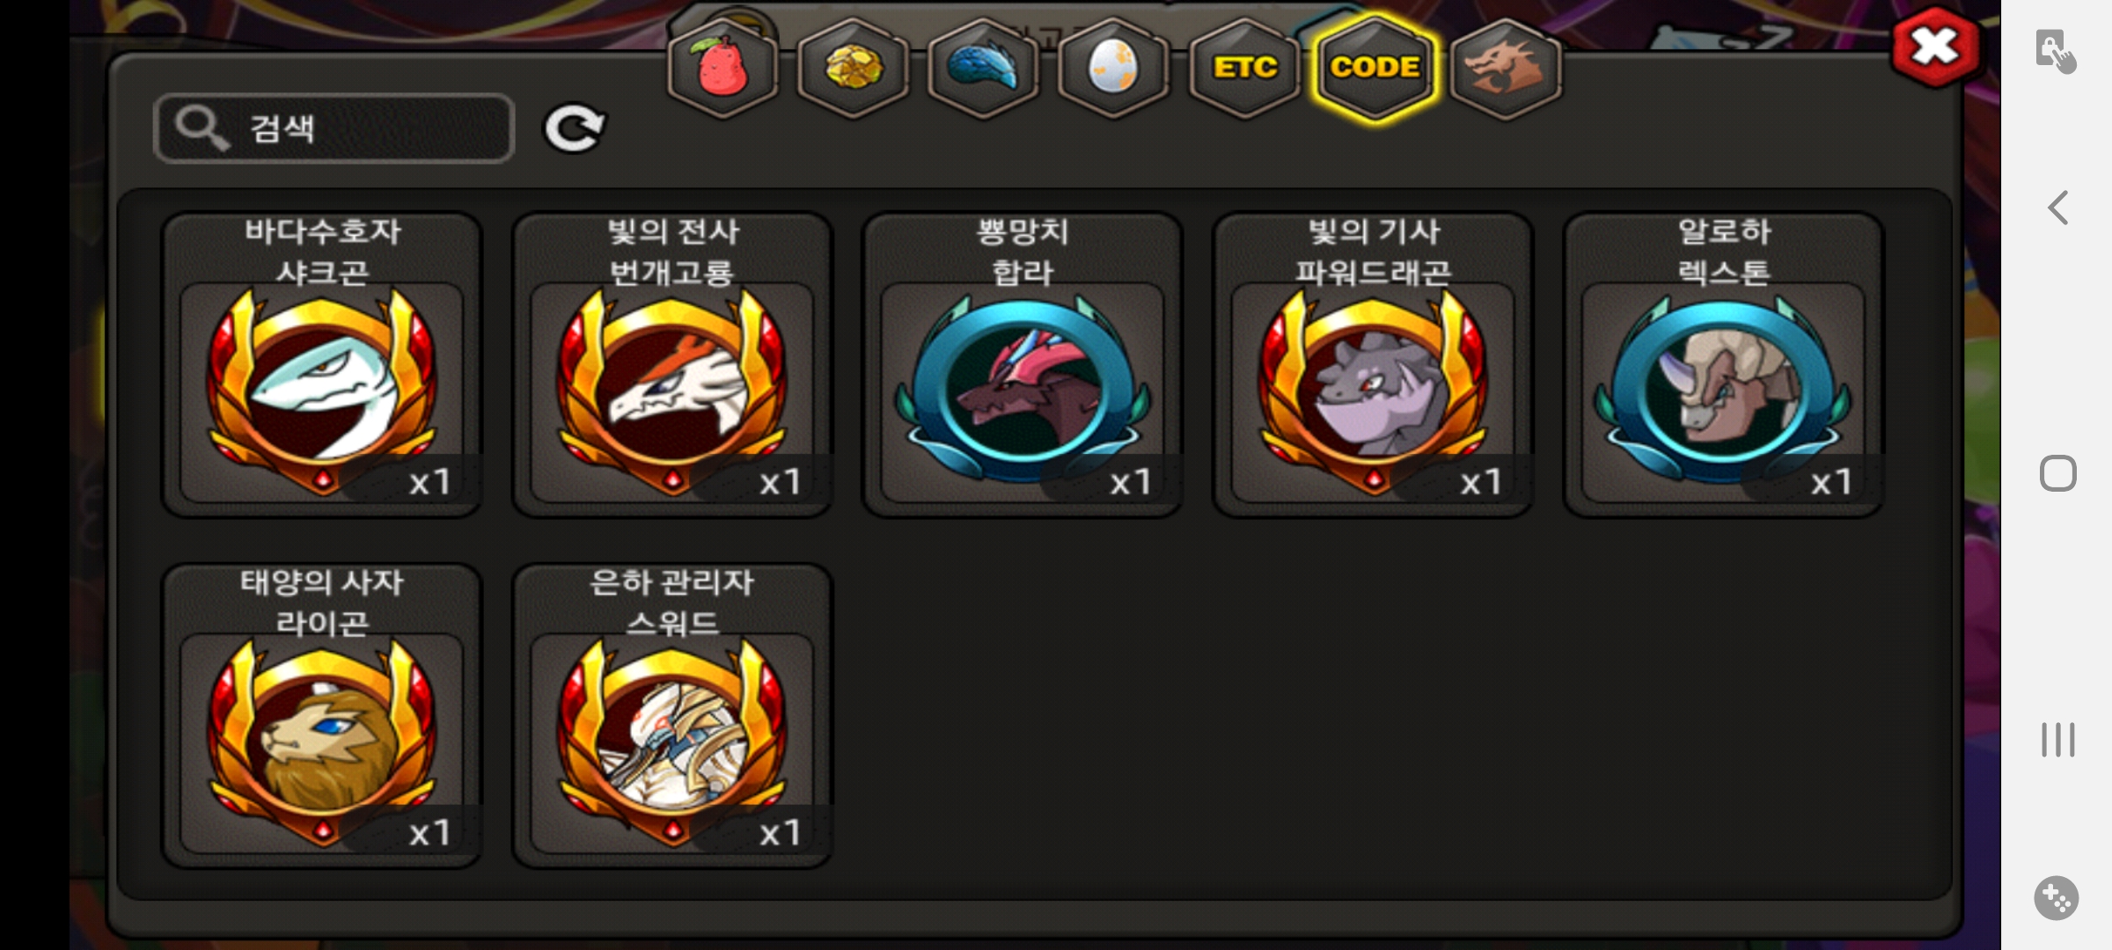Viewport: 2112px width, 950px height.
Task: Select the 바다수호자 샤크곤 item
Action: click(x=322, y=364)
